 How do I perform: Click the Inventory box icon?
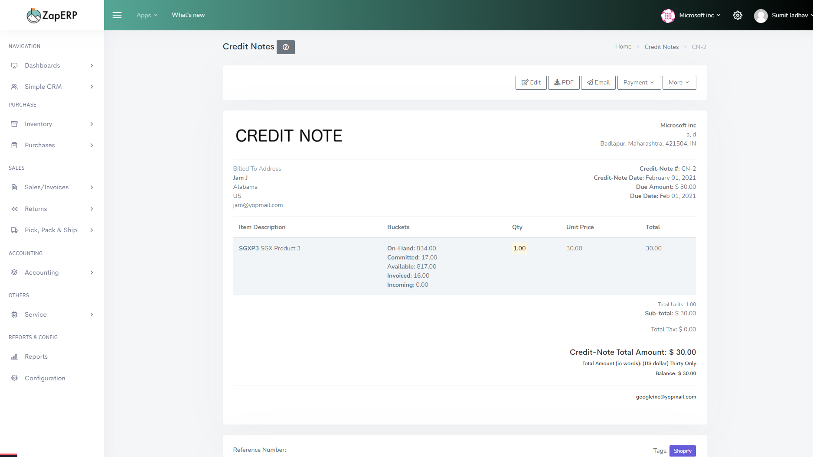coord(14,124)
